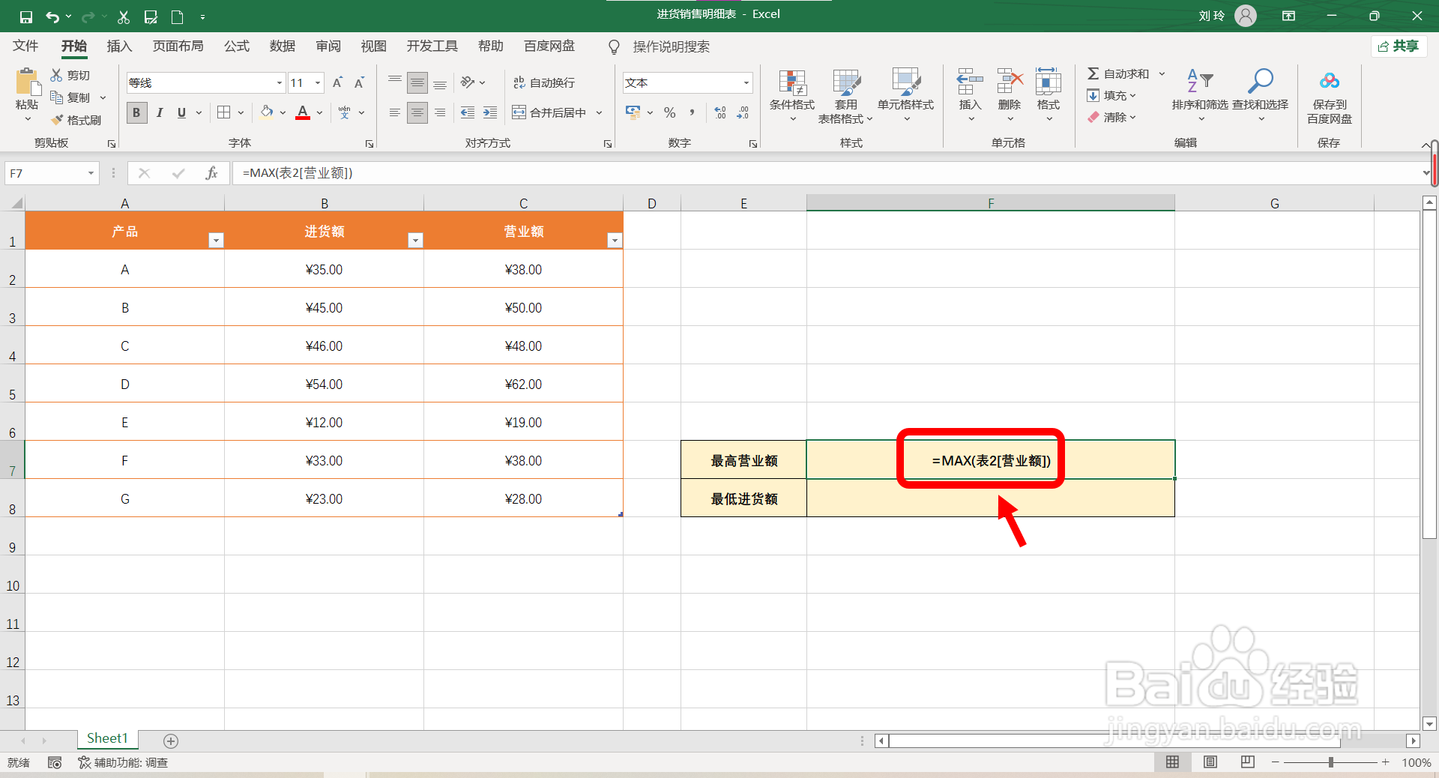The height and width of the screenshot is (778, 1439).
Task: Toggle top vertical alignment
Action: (x=395, y=82)
